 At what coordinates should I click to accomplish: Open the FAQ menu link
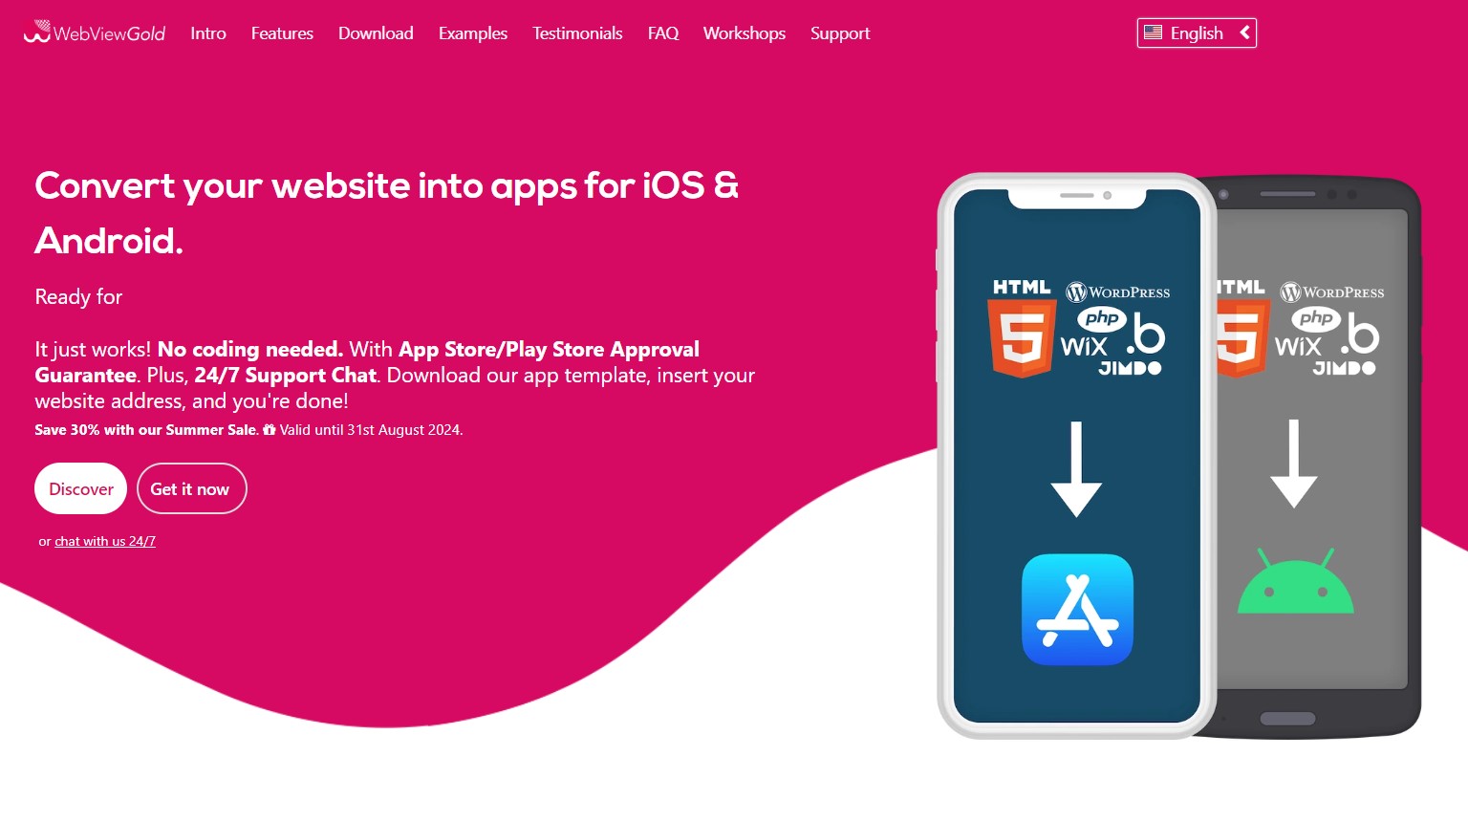point(663,33)
